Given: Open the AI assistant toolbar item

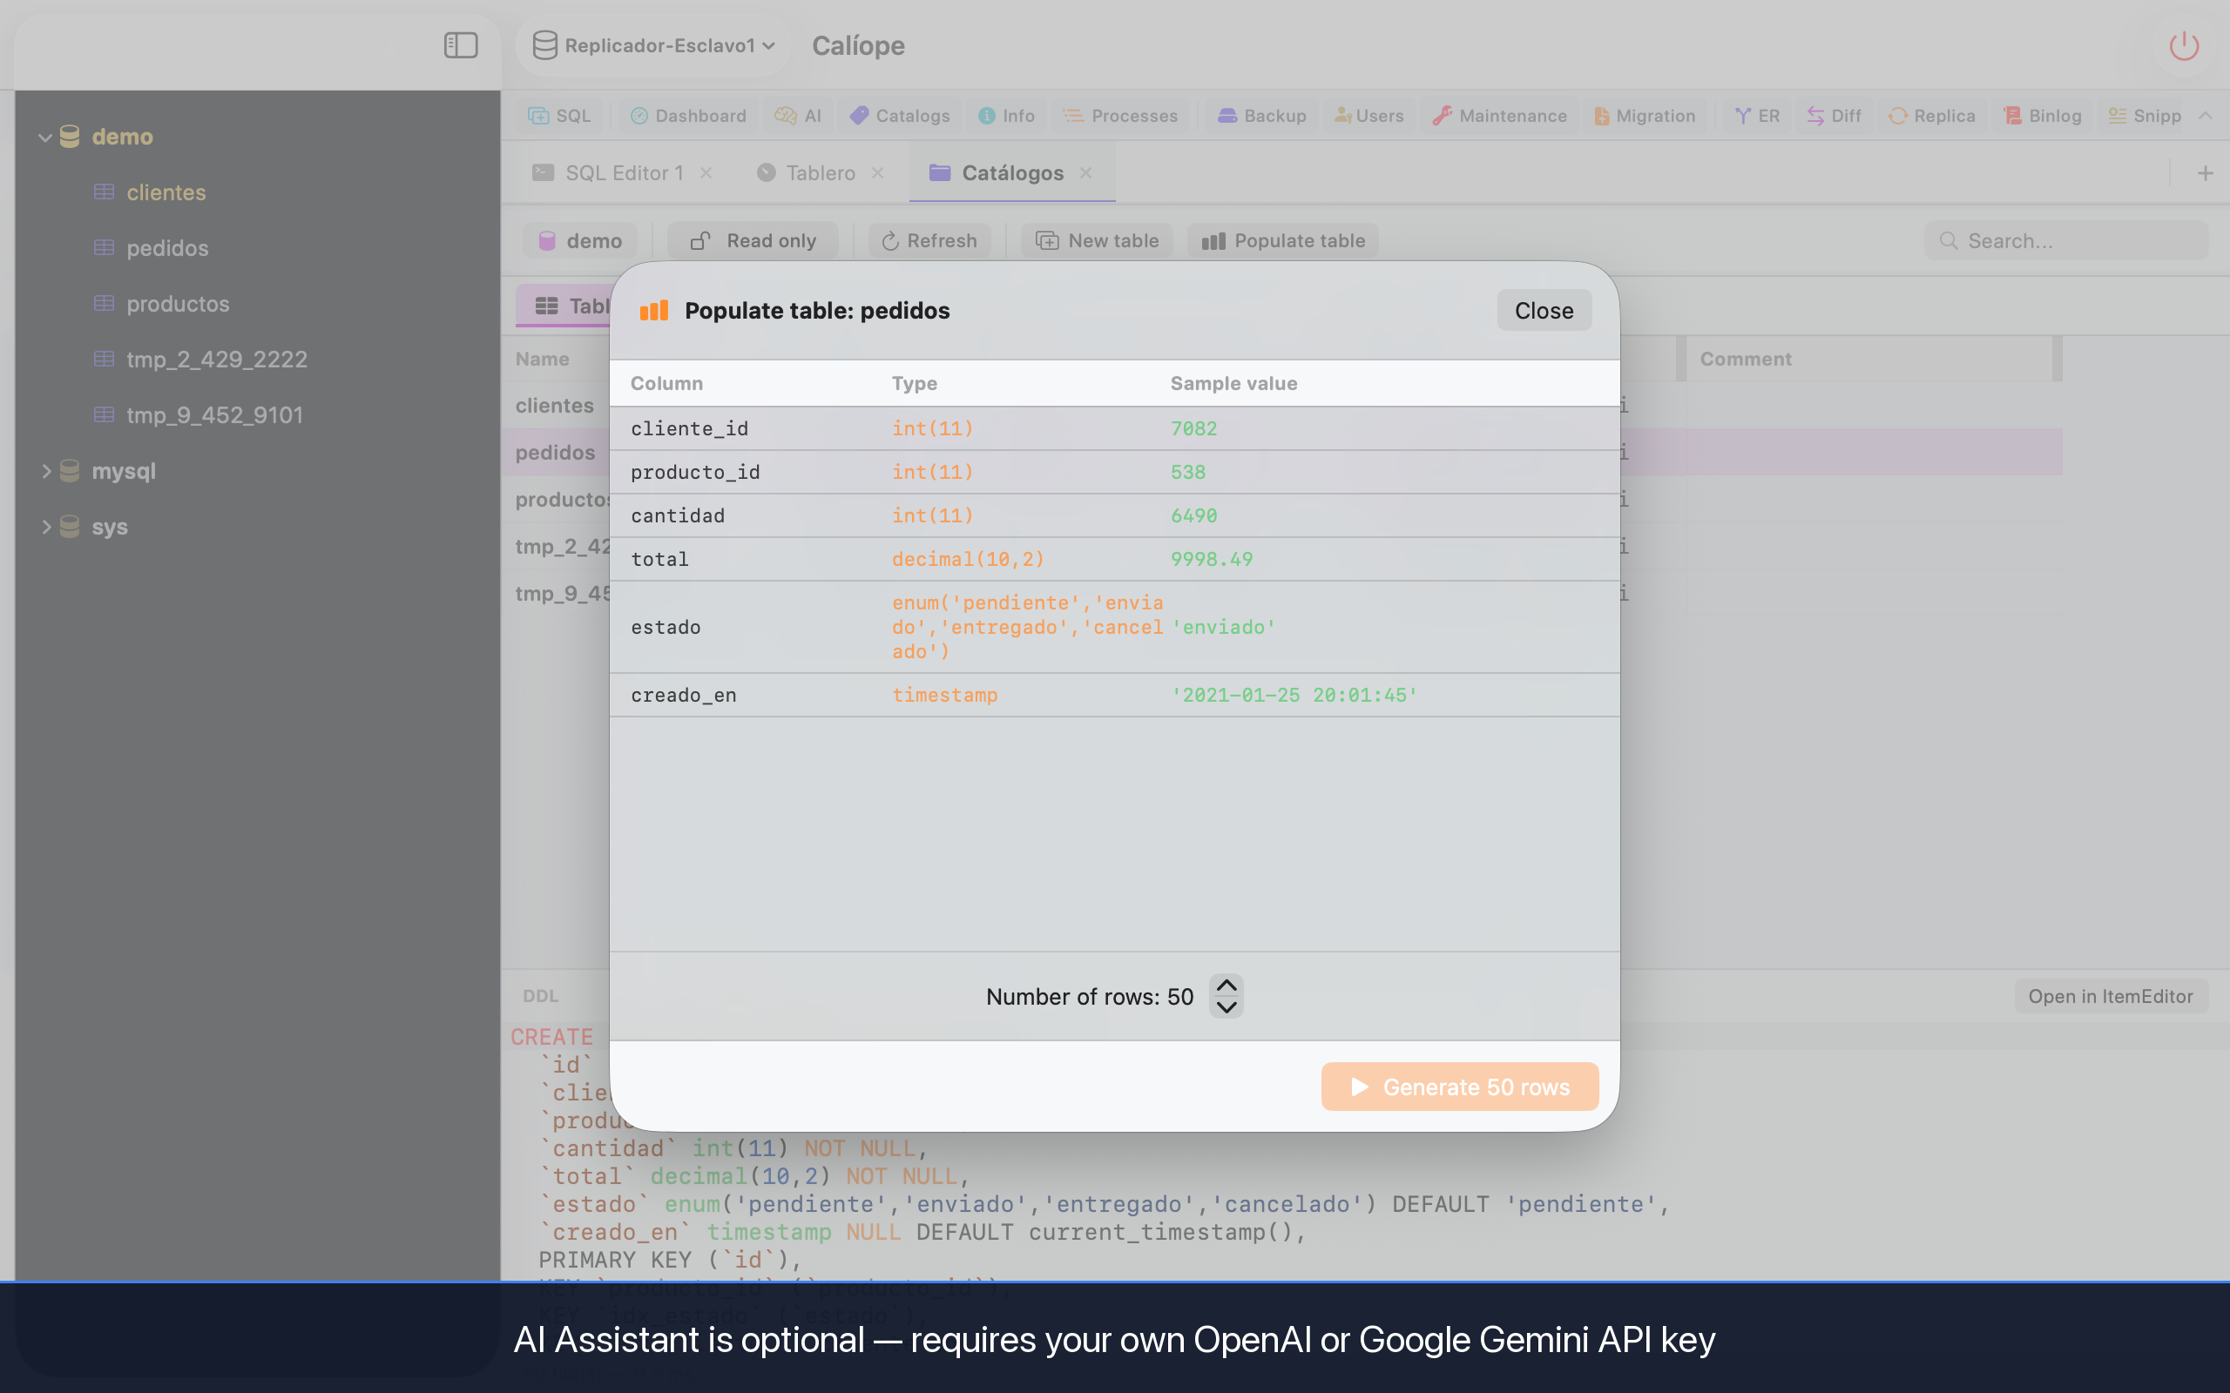Looking at the screenshot, I should click(x=798, y=115).
